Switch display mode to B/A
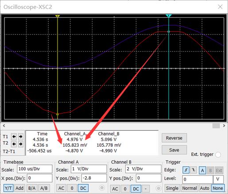The image size is (228, 194). coord(32,188)
